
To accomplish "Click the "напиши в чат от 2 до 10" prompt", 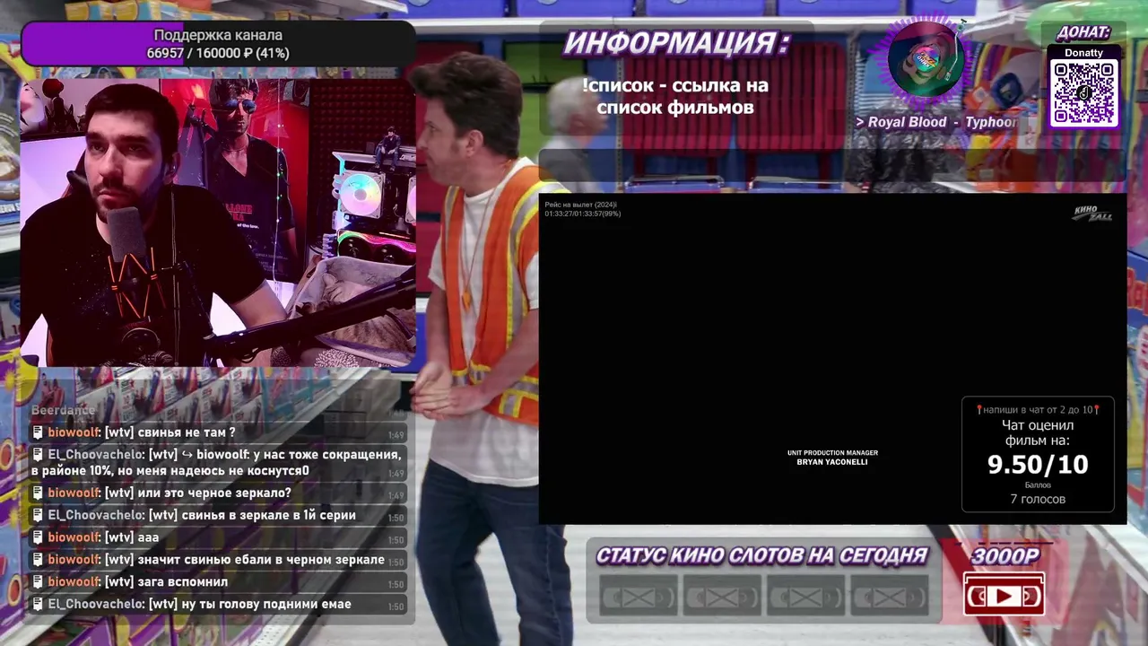I will click(x=1038, y=410).
